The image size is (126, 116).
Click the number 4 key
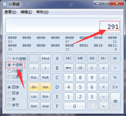tap(69, 87)
